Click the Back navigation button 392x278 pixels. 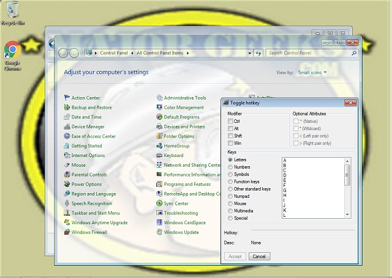pos(63,53)
